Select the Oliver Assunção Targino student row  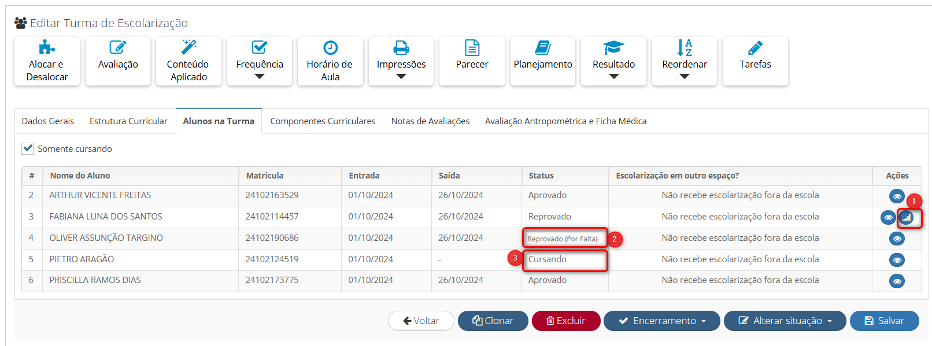coord(106,238)
